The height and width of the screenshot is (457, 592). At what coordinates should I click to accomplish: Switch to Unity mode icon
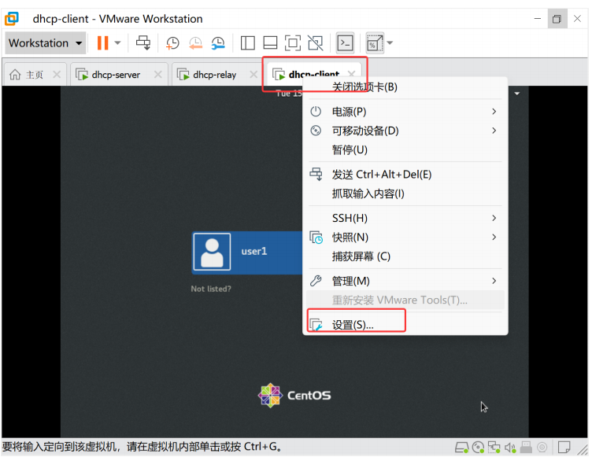[x=316, y=43]
